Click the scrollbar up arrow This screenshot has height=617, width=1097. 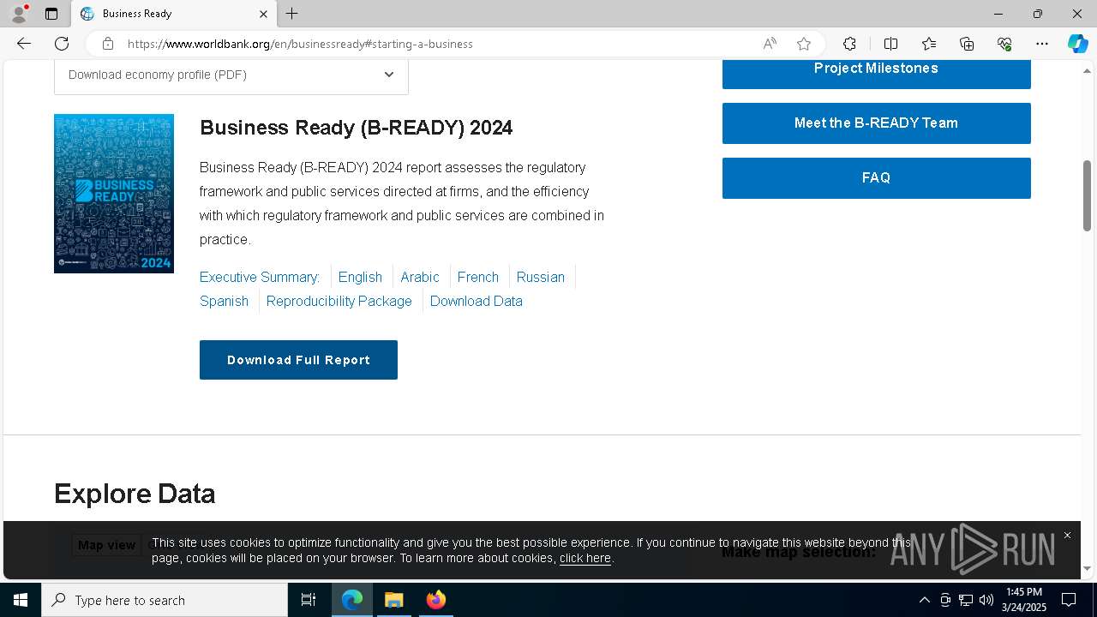tap(1088, 69)
